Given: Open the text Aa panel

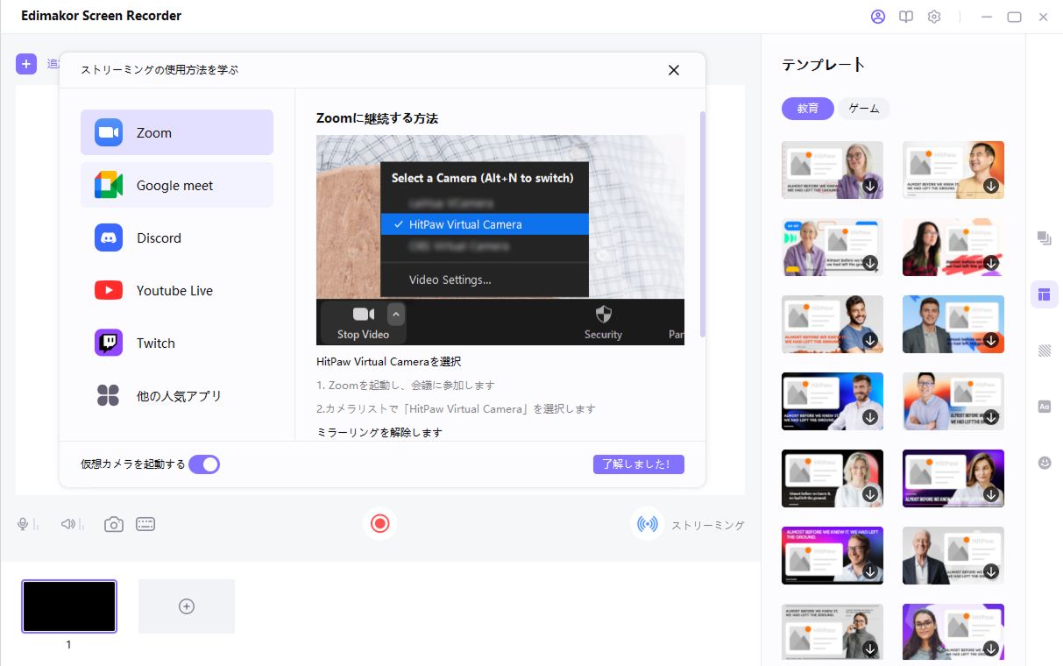Looking at the screenshot, I should point(1044,406).
